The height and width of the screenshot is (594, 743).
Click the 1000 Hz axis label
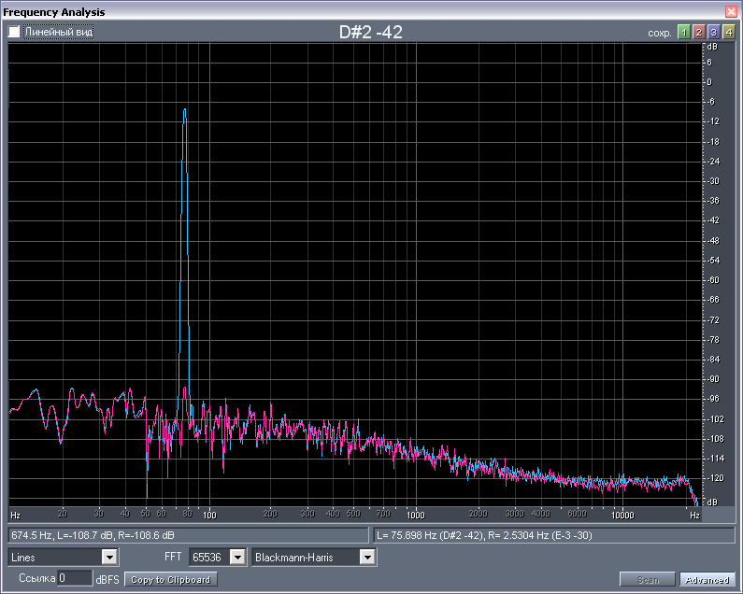point(416,515)
